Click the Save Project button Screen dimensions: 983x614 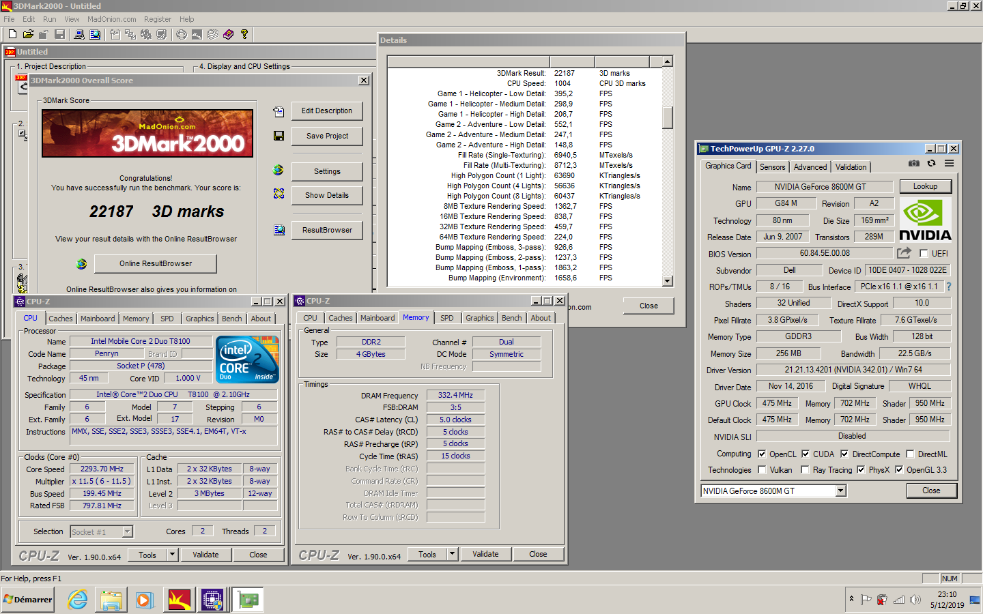(x=327, y=136)
